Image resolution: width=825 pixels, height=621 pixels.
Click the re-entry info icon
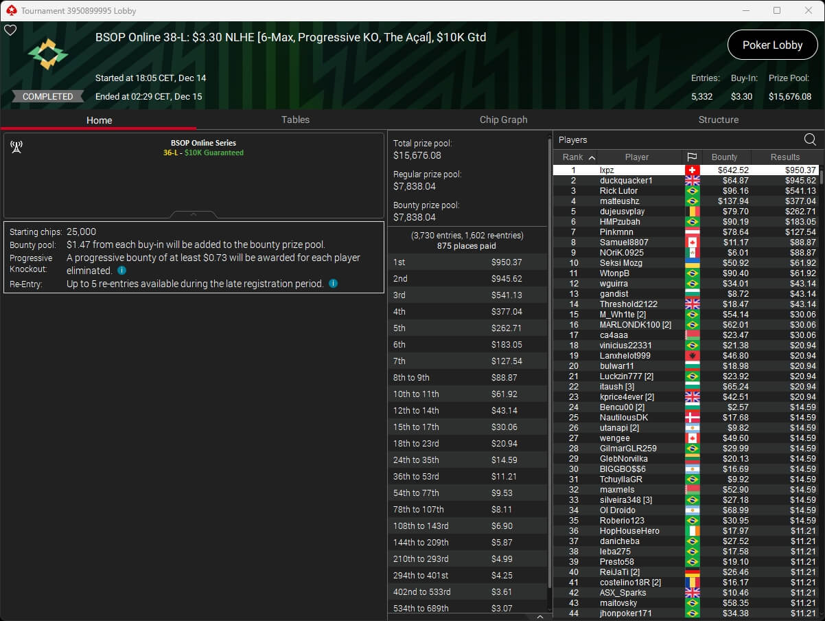pyautogui.click(x=333, y=283)
